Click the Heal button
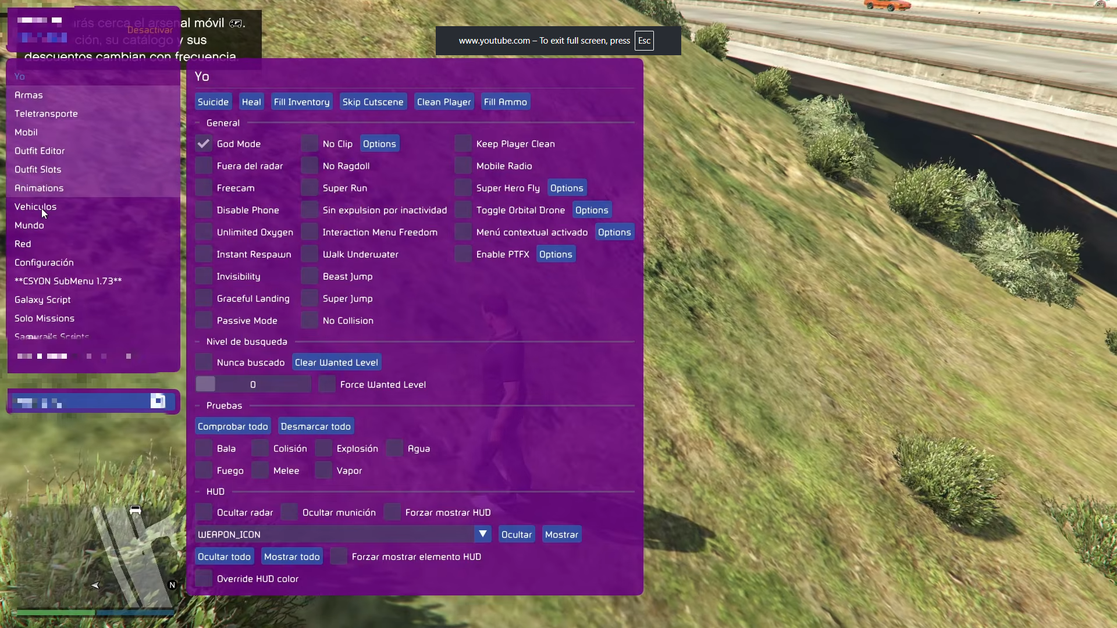This screenshot has height=628, width=1117. 251,102
